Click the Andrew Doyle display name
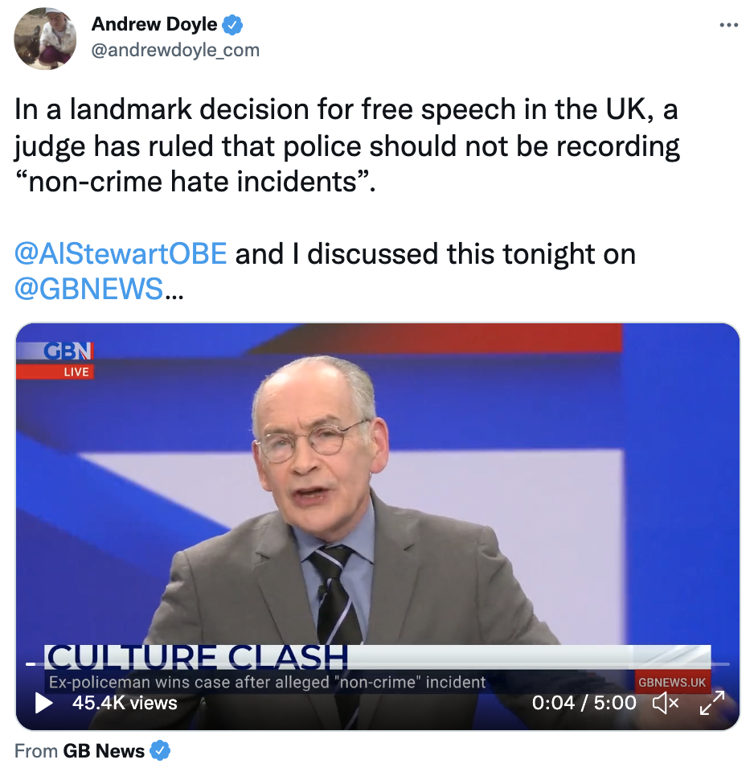 pyautogui.click(x=154, y=24)
